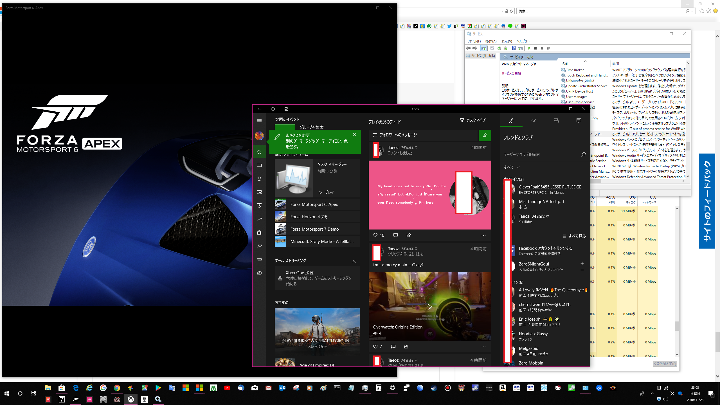
Task: Open more options on pink heart post
Action: pos(483,235)
